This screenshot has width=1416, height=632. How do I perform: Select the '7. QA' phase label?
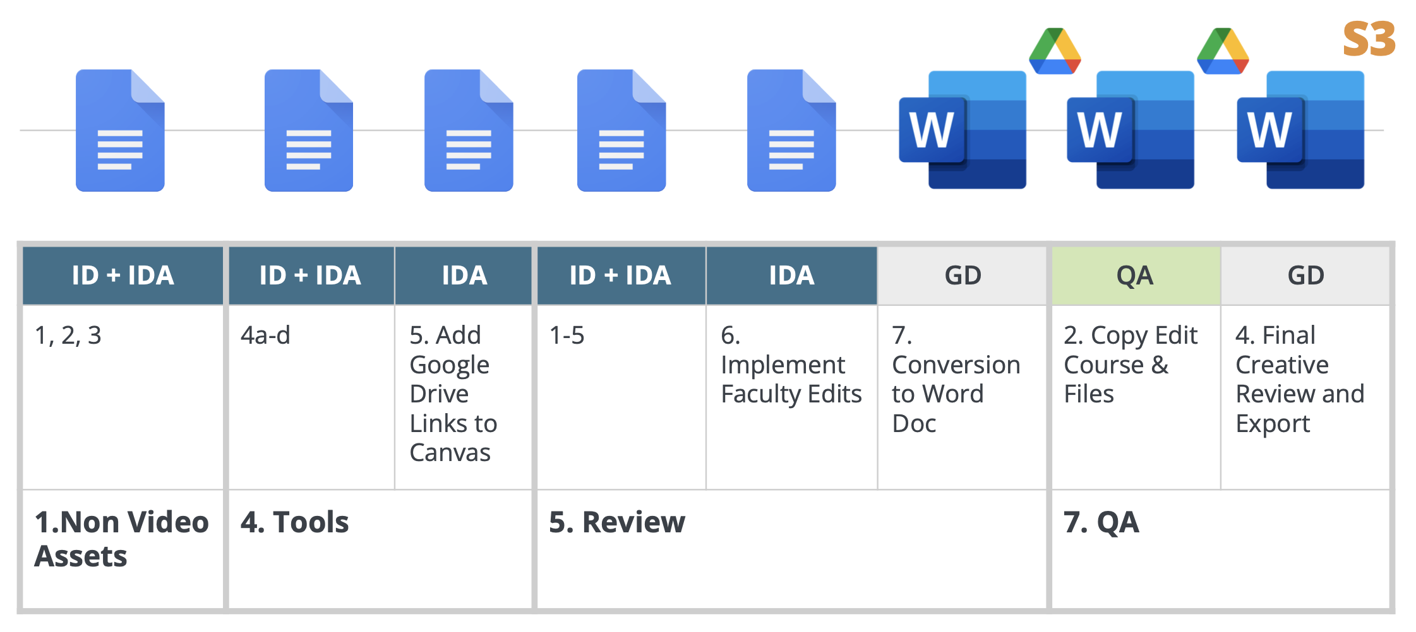click(x=1101, y=522)
